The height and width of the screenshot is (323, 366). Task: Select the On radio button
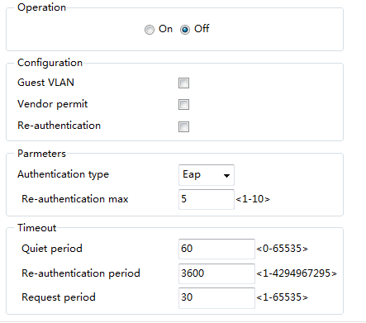tap(150, 30)
